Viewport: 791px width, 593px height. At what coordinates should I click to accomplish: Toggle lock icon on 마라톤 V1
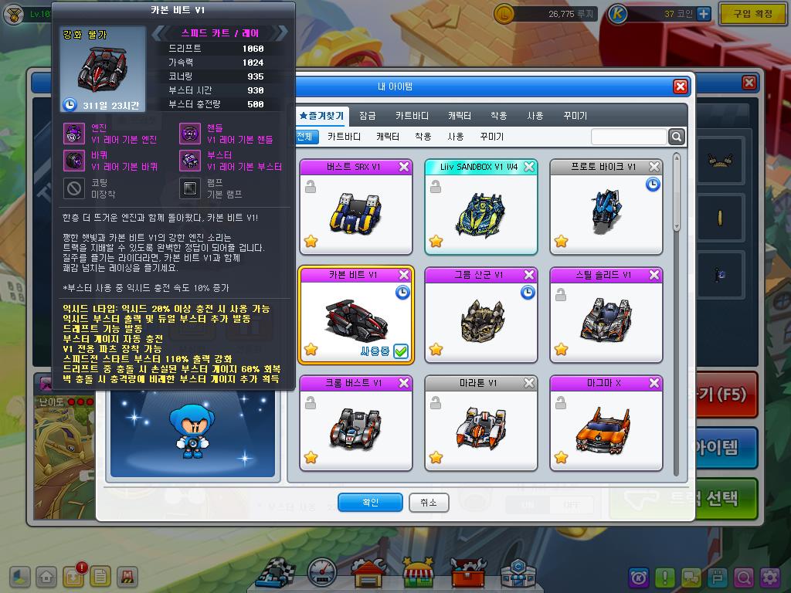point(436,403)
